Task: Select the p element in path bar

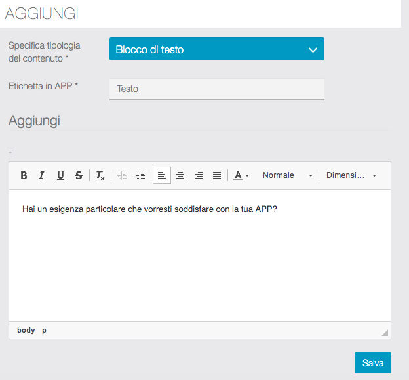Action: [x=45, y=330]
